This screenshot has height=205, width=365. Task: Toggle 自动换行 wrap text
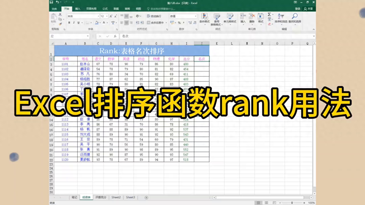tap(154, 16)
